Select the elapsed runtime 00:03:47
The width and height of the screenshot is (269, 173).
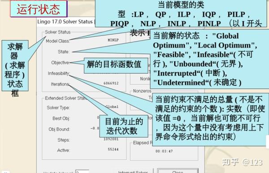click(x=164, y=151)
